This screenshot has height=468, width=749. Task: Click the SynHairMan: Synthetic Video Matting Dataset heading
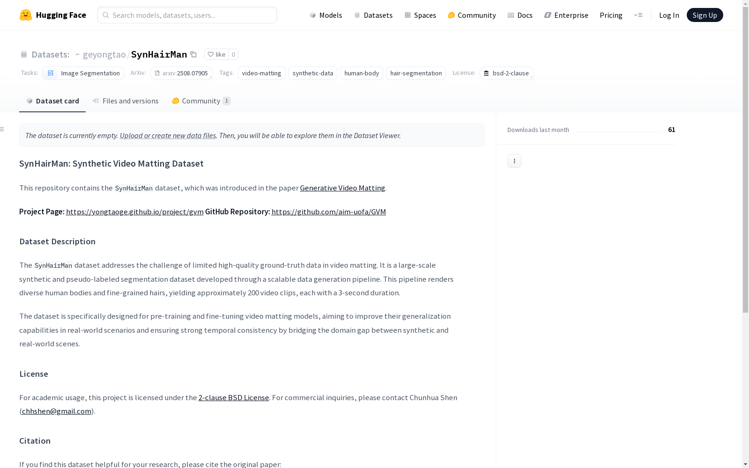click(111, 163)
